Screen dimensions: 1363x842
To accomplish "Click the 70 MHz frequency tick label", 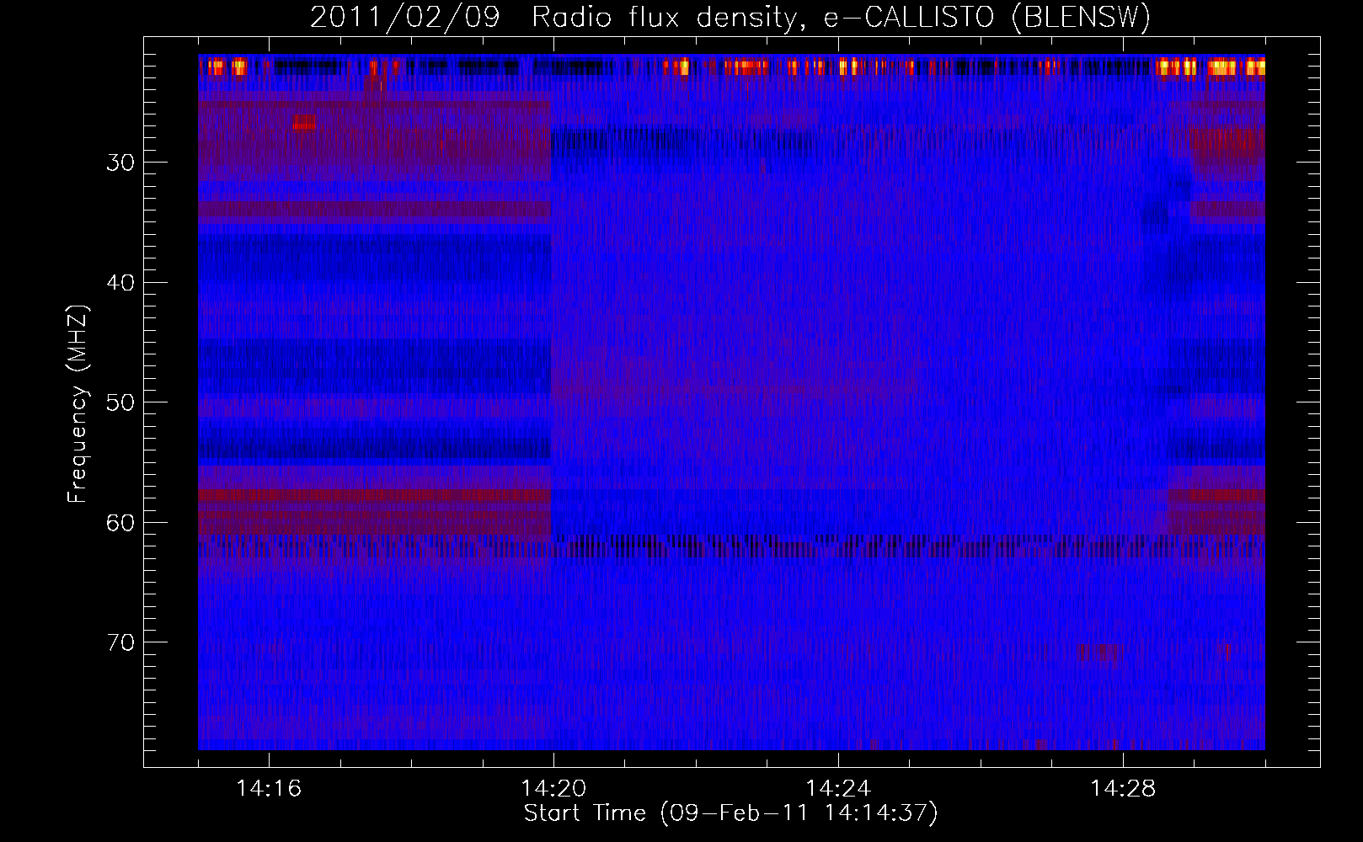I will (x=120, y=642).
